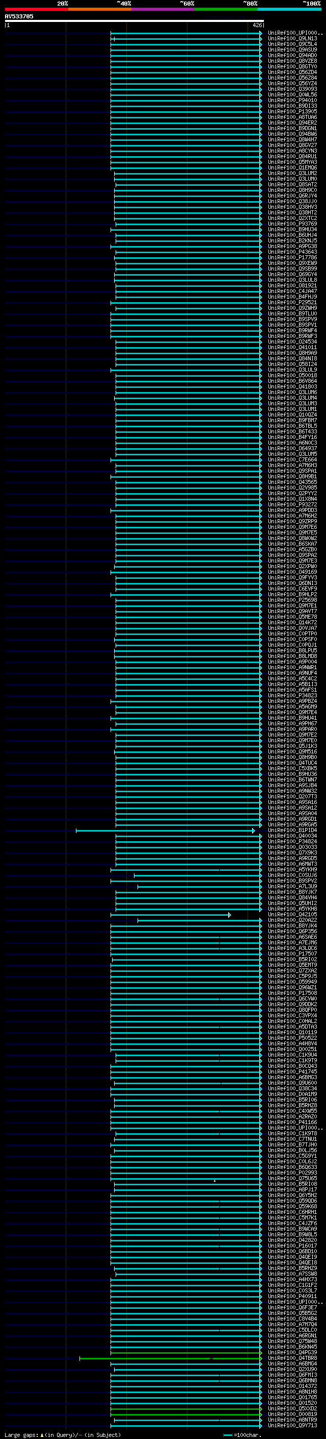
Task: Select the UniRef100_P16017 hit label
Action: (292, 1246)
